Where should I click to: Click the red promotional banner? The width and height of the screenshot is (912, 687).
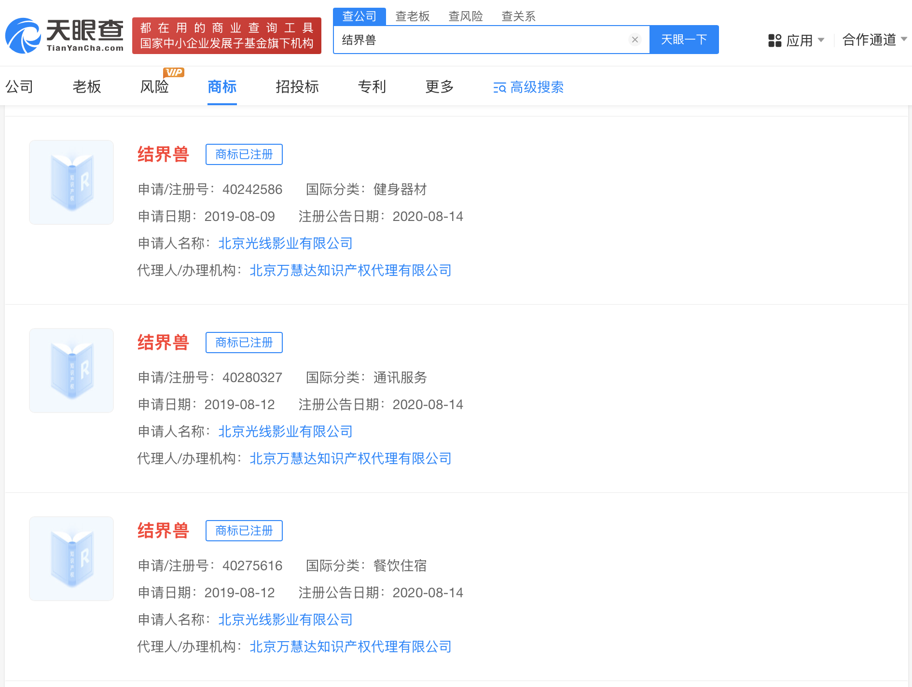pyautogui.click(x=227, y=36)
